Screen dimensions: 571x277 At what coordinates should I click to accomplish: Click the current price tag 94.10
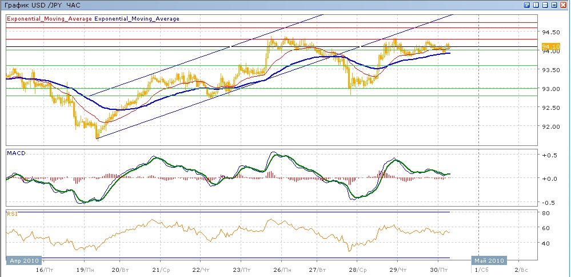tap(550, 47)
